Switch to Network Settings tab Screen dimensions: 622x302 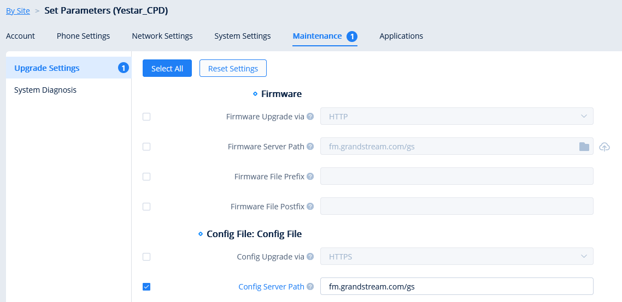tap(162, 36)
